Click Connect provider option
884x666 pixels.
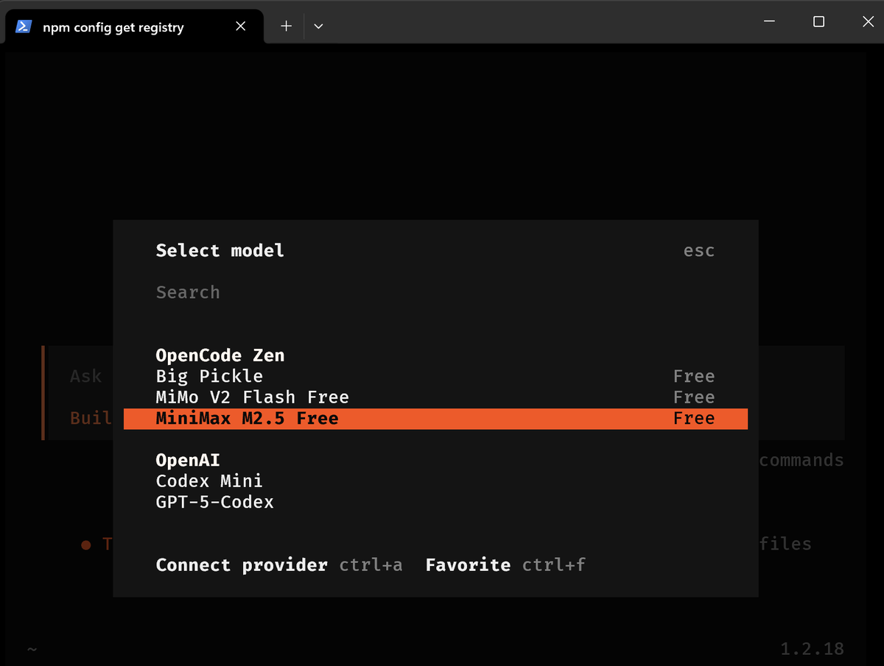(242, 565)
